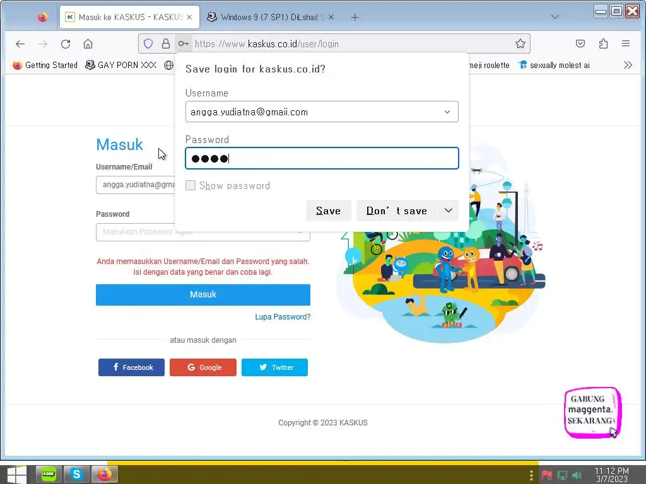Image resolution: width=646 pixels, height=484 pixels.
Task: Click the GABUNG maggenta SEKARANG banner
Action: click(592, 412)
